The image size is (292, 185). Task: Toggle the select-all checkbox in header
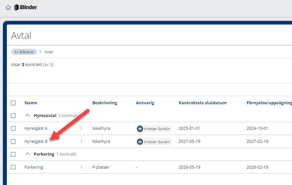pos(13,103)
